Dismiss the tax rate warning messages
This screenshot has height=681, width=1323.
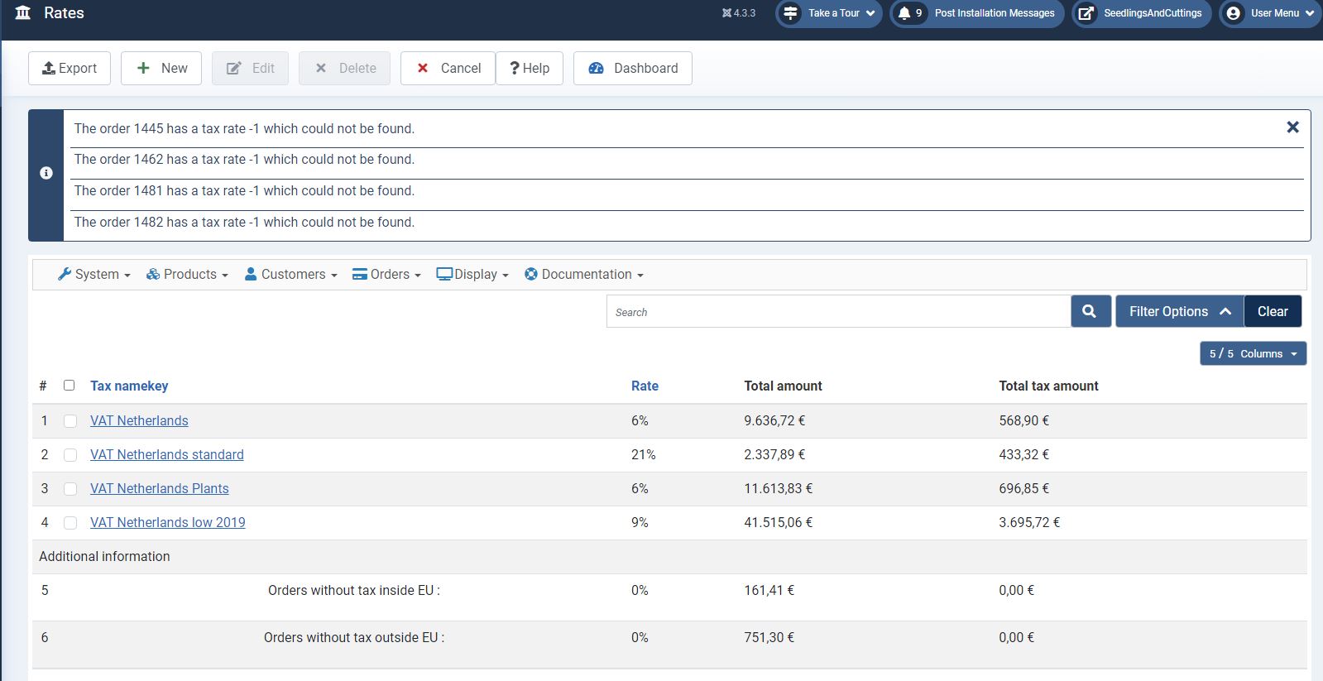coord(1292,127)
